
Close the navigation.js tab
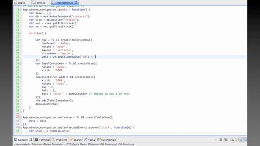tap(76, 2)
